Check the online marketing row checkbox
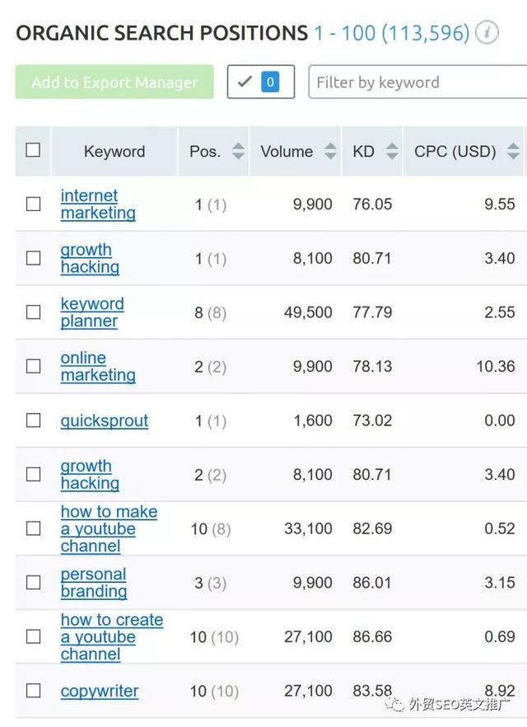 pyautogui.click(x=33, y=366)
